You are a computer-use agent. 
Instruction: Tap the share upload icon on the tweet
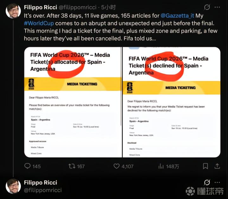click(217, 166)
